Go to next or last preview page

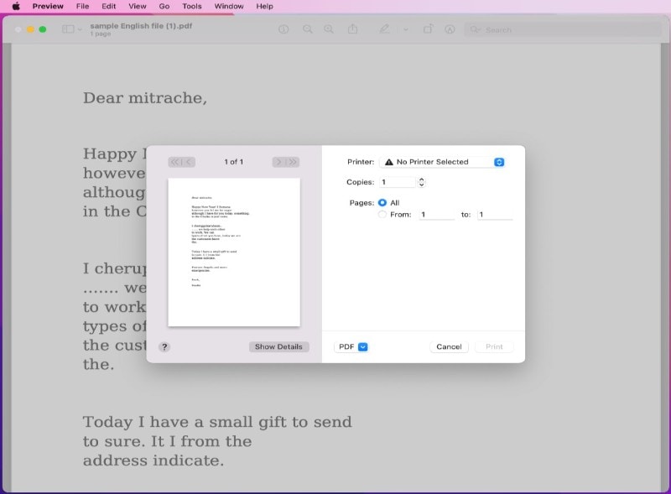click(x=285, y=162)
